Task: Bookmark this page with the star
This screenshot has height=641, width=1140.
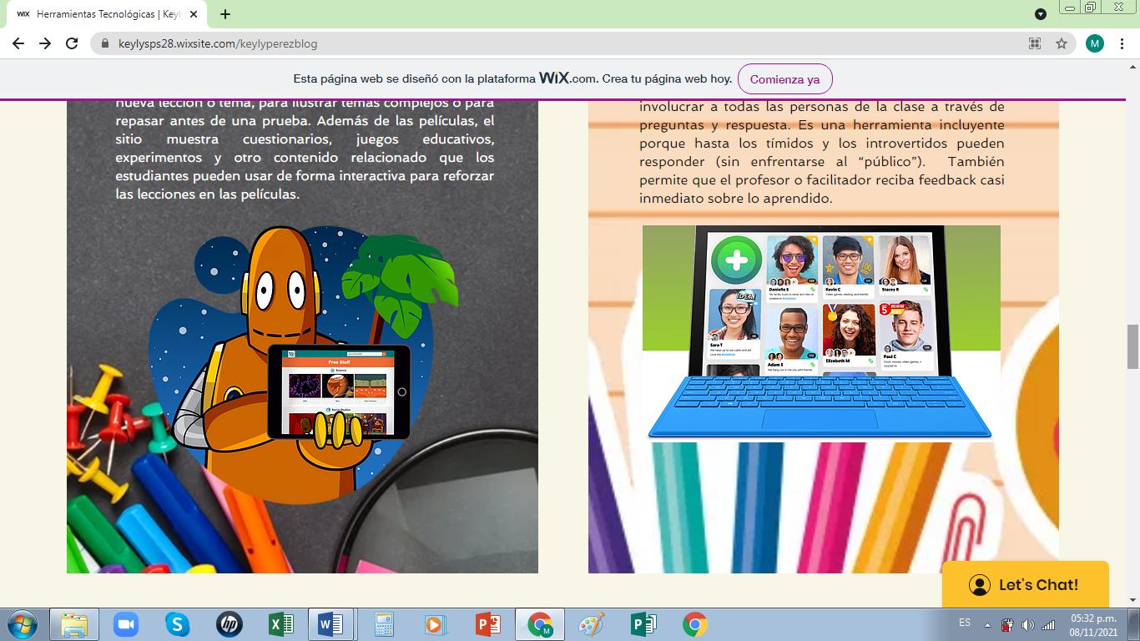Action: coord(1062,43)
